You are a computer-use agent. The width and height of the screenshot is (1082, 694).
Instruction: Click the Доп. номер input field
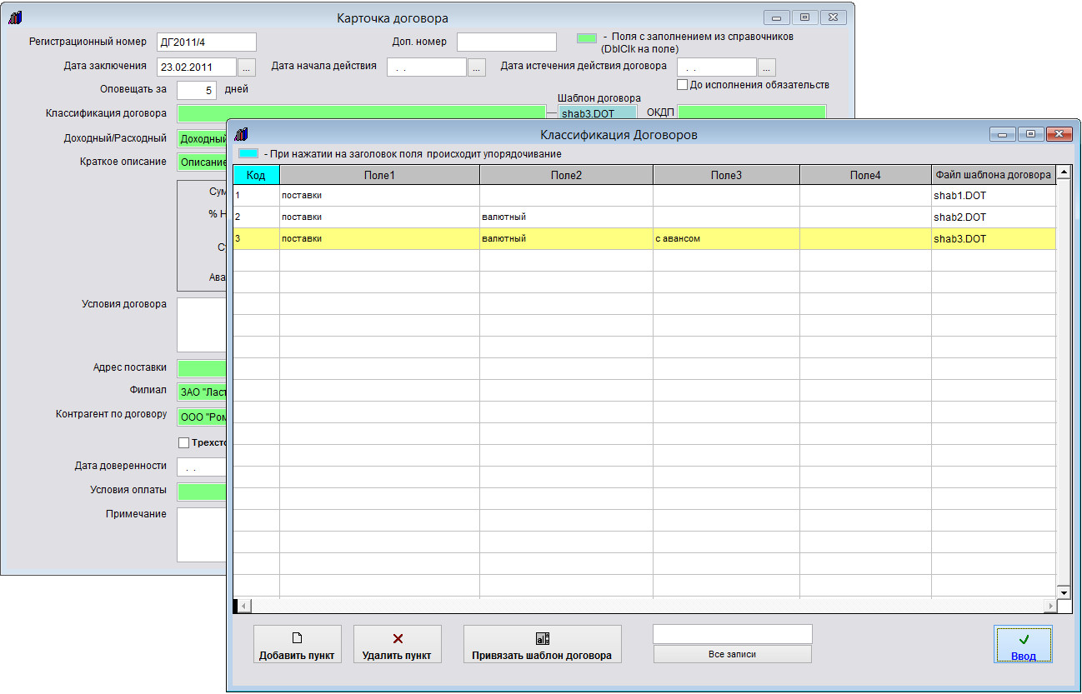pyautogui.click(x=506, y=42)
